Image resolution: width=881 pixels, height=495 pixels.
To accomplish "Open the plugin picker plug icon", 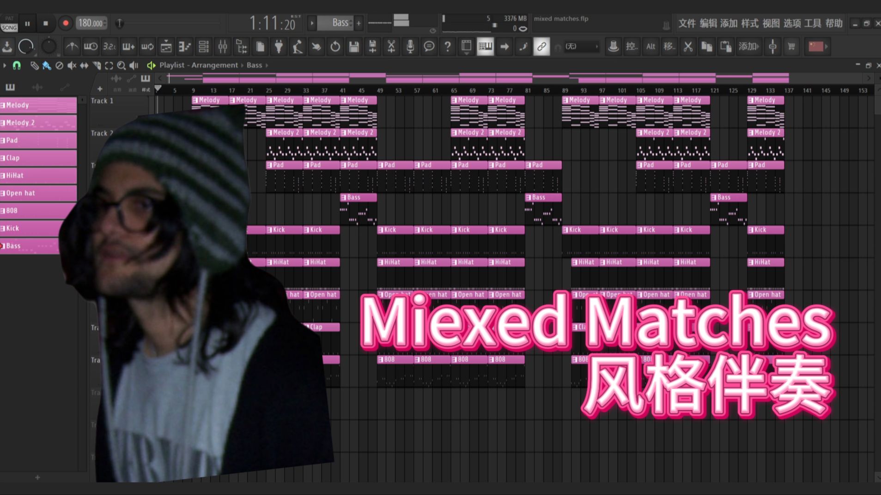I will [279, 46].
